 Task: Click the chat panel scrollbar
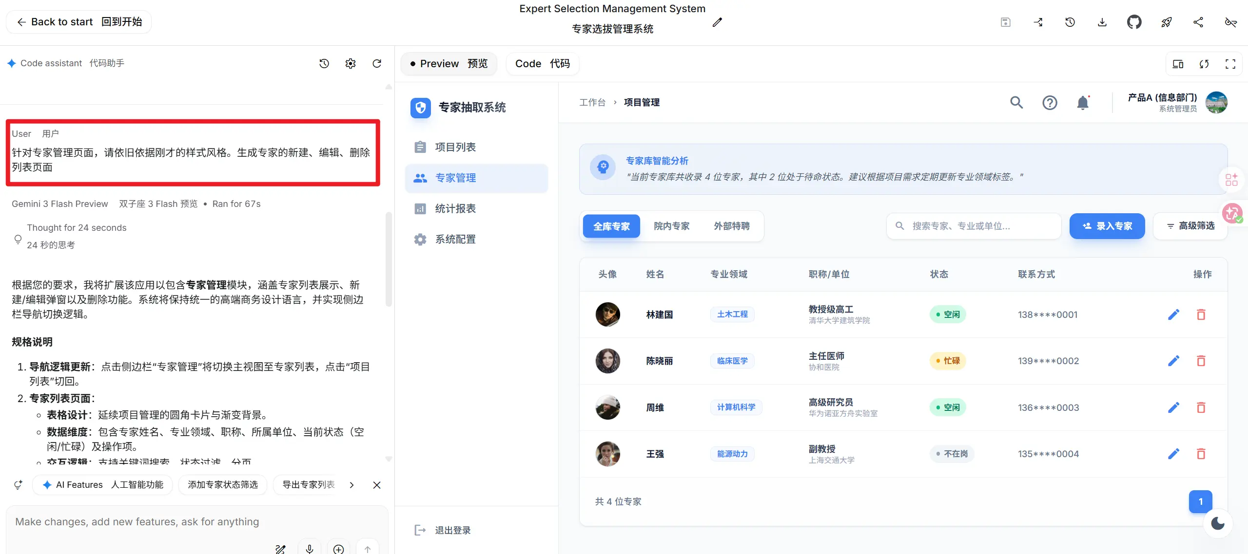click(x=389, y=258)
